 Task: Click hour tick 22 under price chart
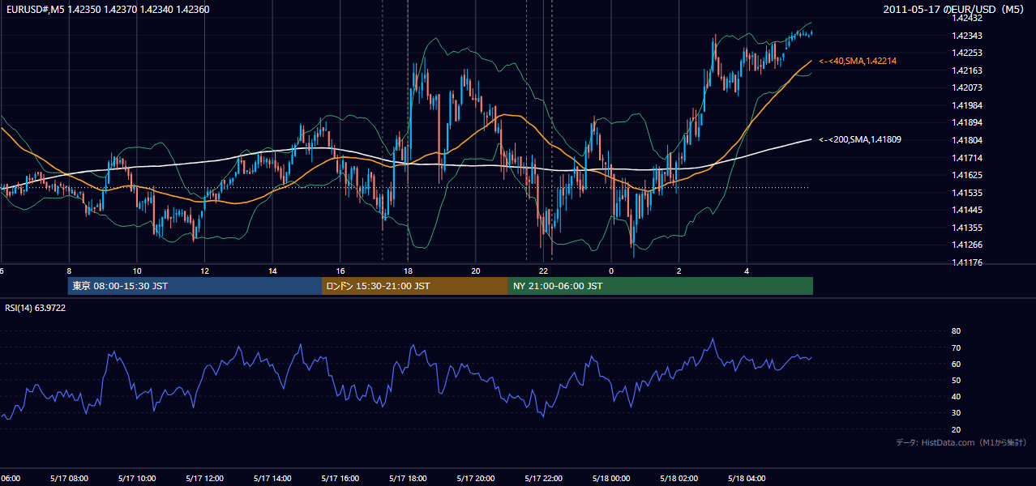click(544, 271)
